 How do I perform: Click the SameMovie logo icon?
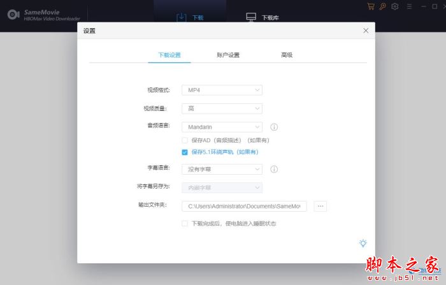coord(13,15)
